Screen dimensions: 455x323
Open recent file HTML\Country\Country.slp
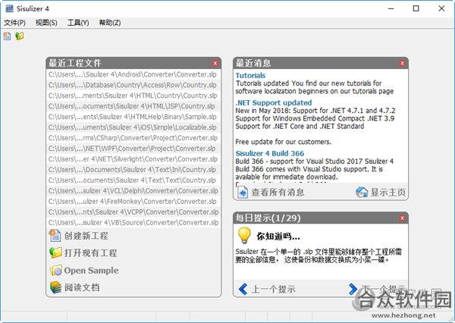[x=133, y=96]
